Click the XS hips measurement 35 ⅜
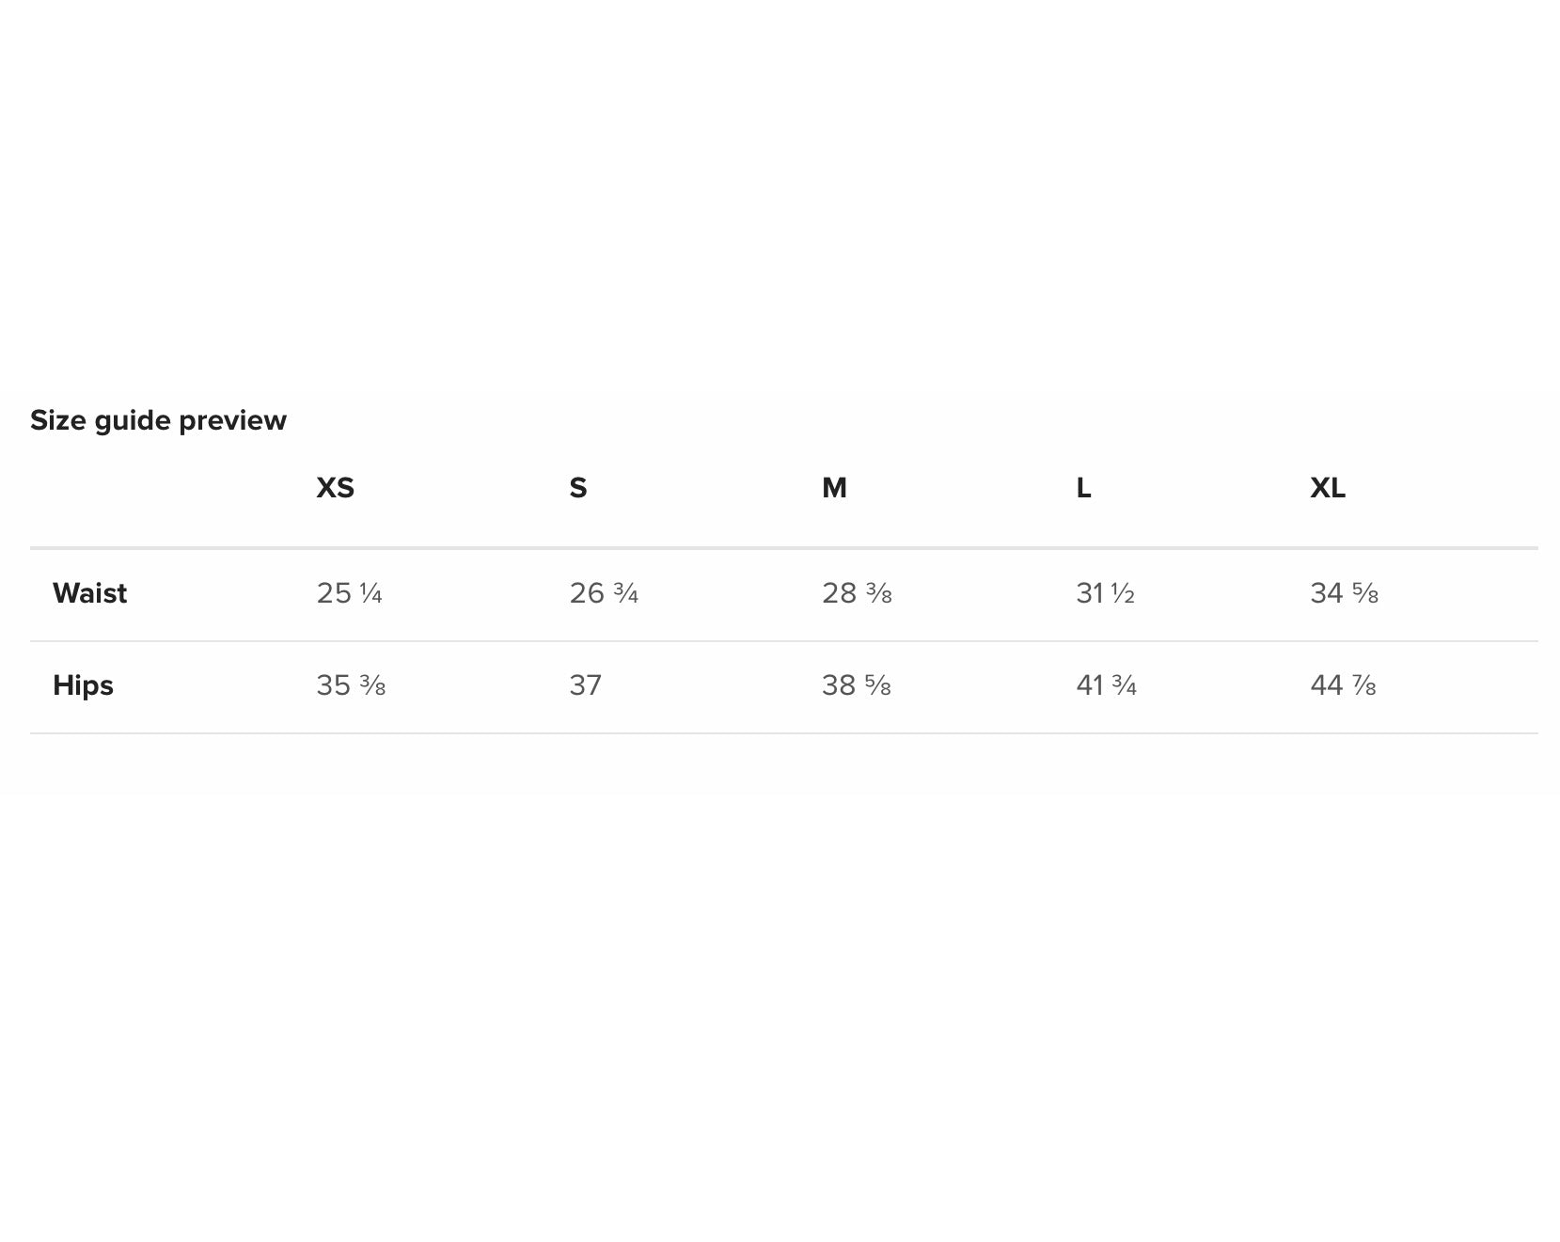 coord(351,685)
